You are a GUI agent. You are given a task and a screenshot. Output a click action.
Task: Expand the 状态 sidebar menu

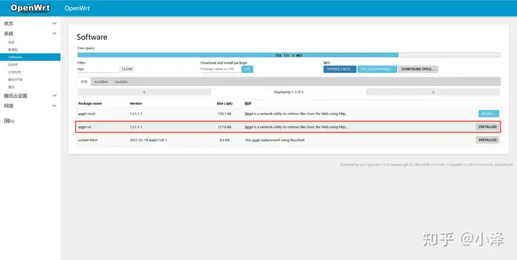coord(30,24)
